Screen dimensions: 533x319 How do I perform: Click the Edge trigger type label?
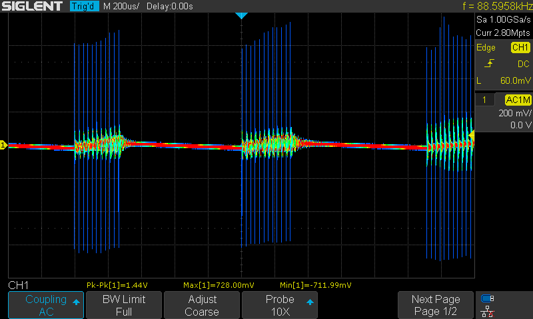486,47
